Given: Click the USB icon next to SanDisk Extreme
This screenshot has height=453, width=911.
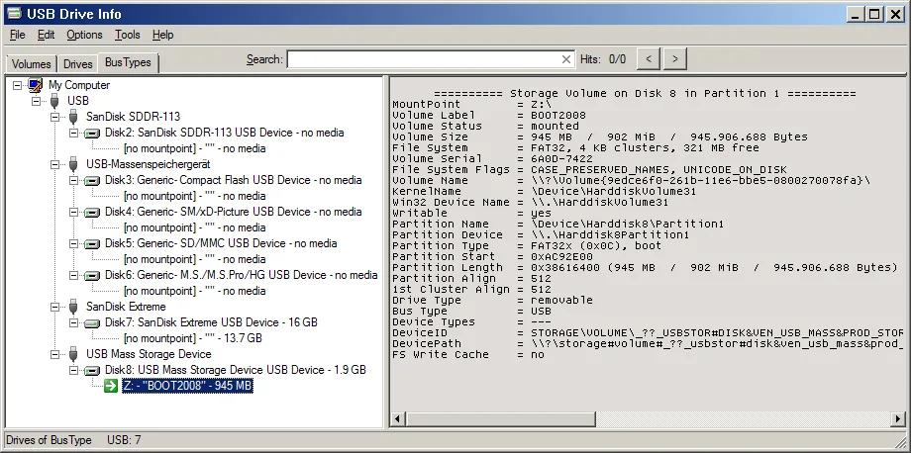Looking at the screenshot, I should (73, 307).
